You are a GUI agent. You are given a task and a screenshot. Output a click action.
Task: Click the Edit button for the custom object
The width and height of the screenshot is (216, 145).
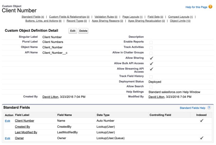[72, 31]
